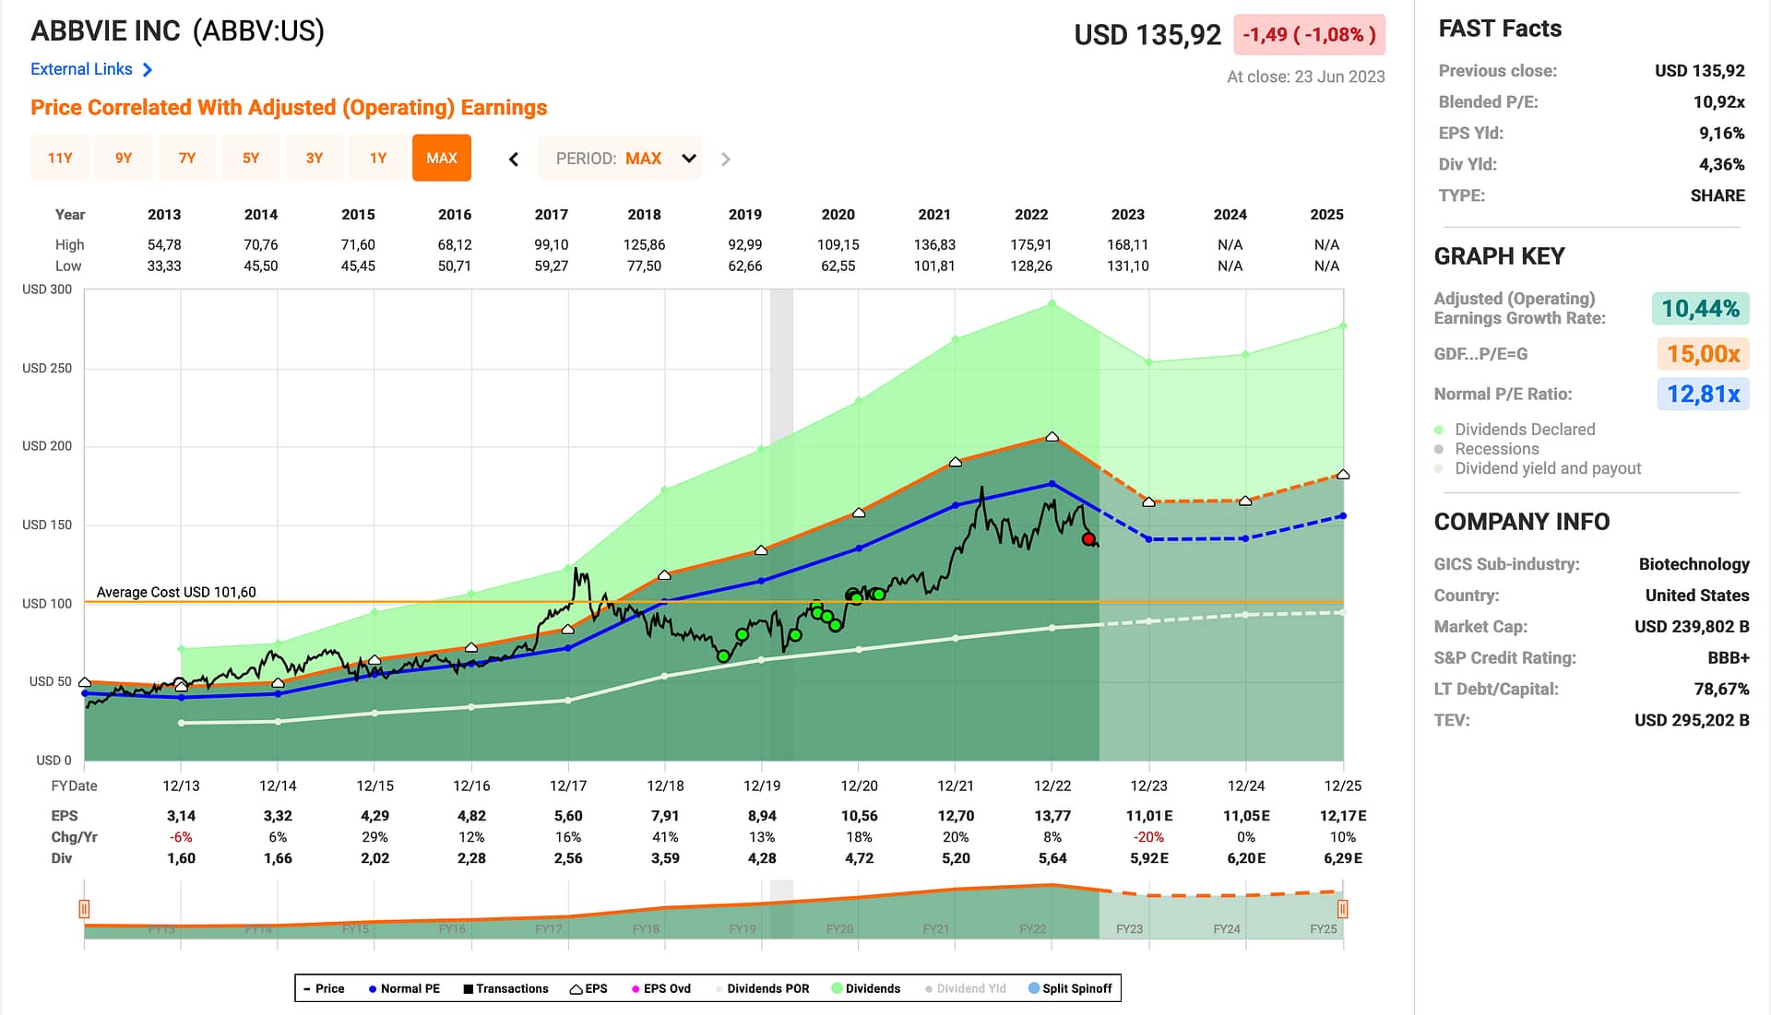Click the USD 135,92 current price
The image size is (1771, 1015).
click(1147, 35)
